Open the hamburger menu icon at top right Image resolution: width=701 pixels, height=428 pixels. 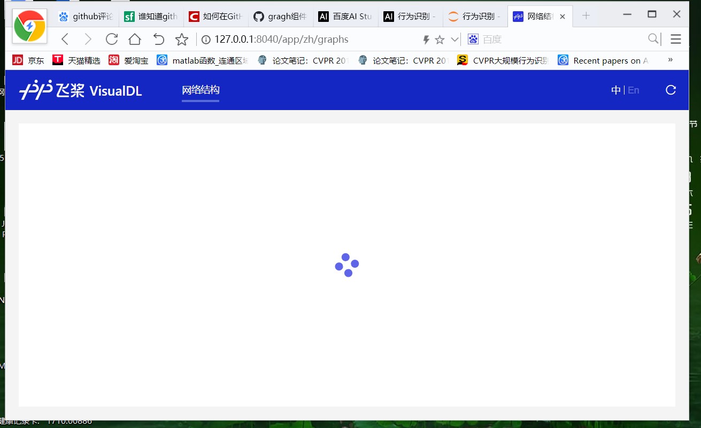point(675,39)
